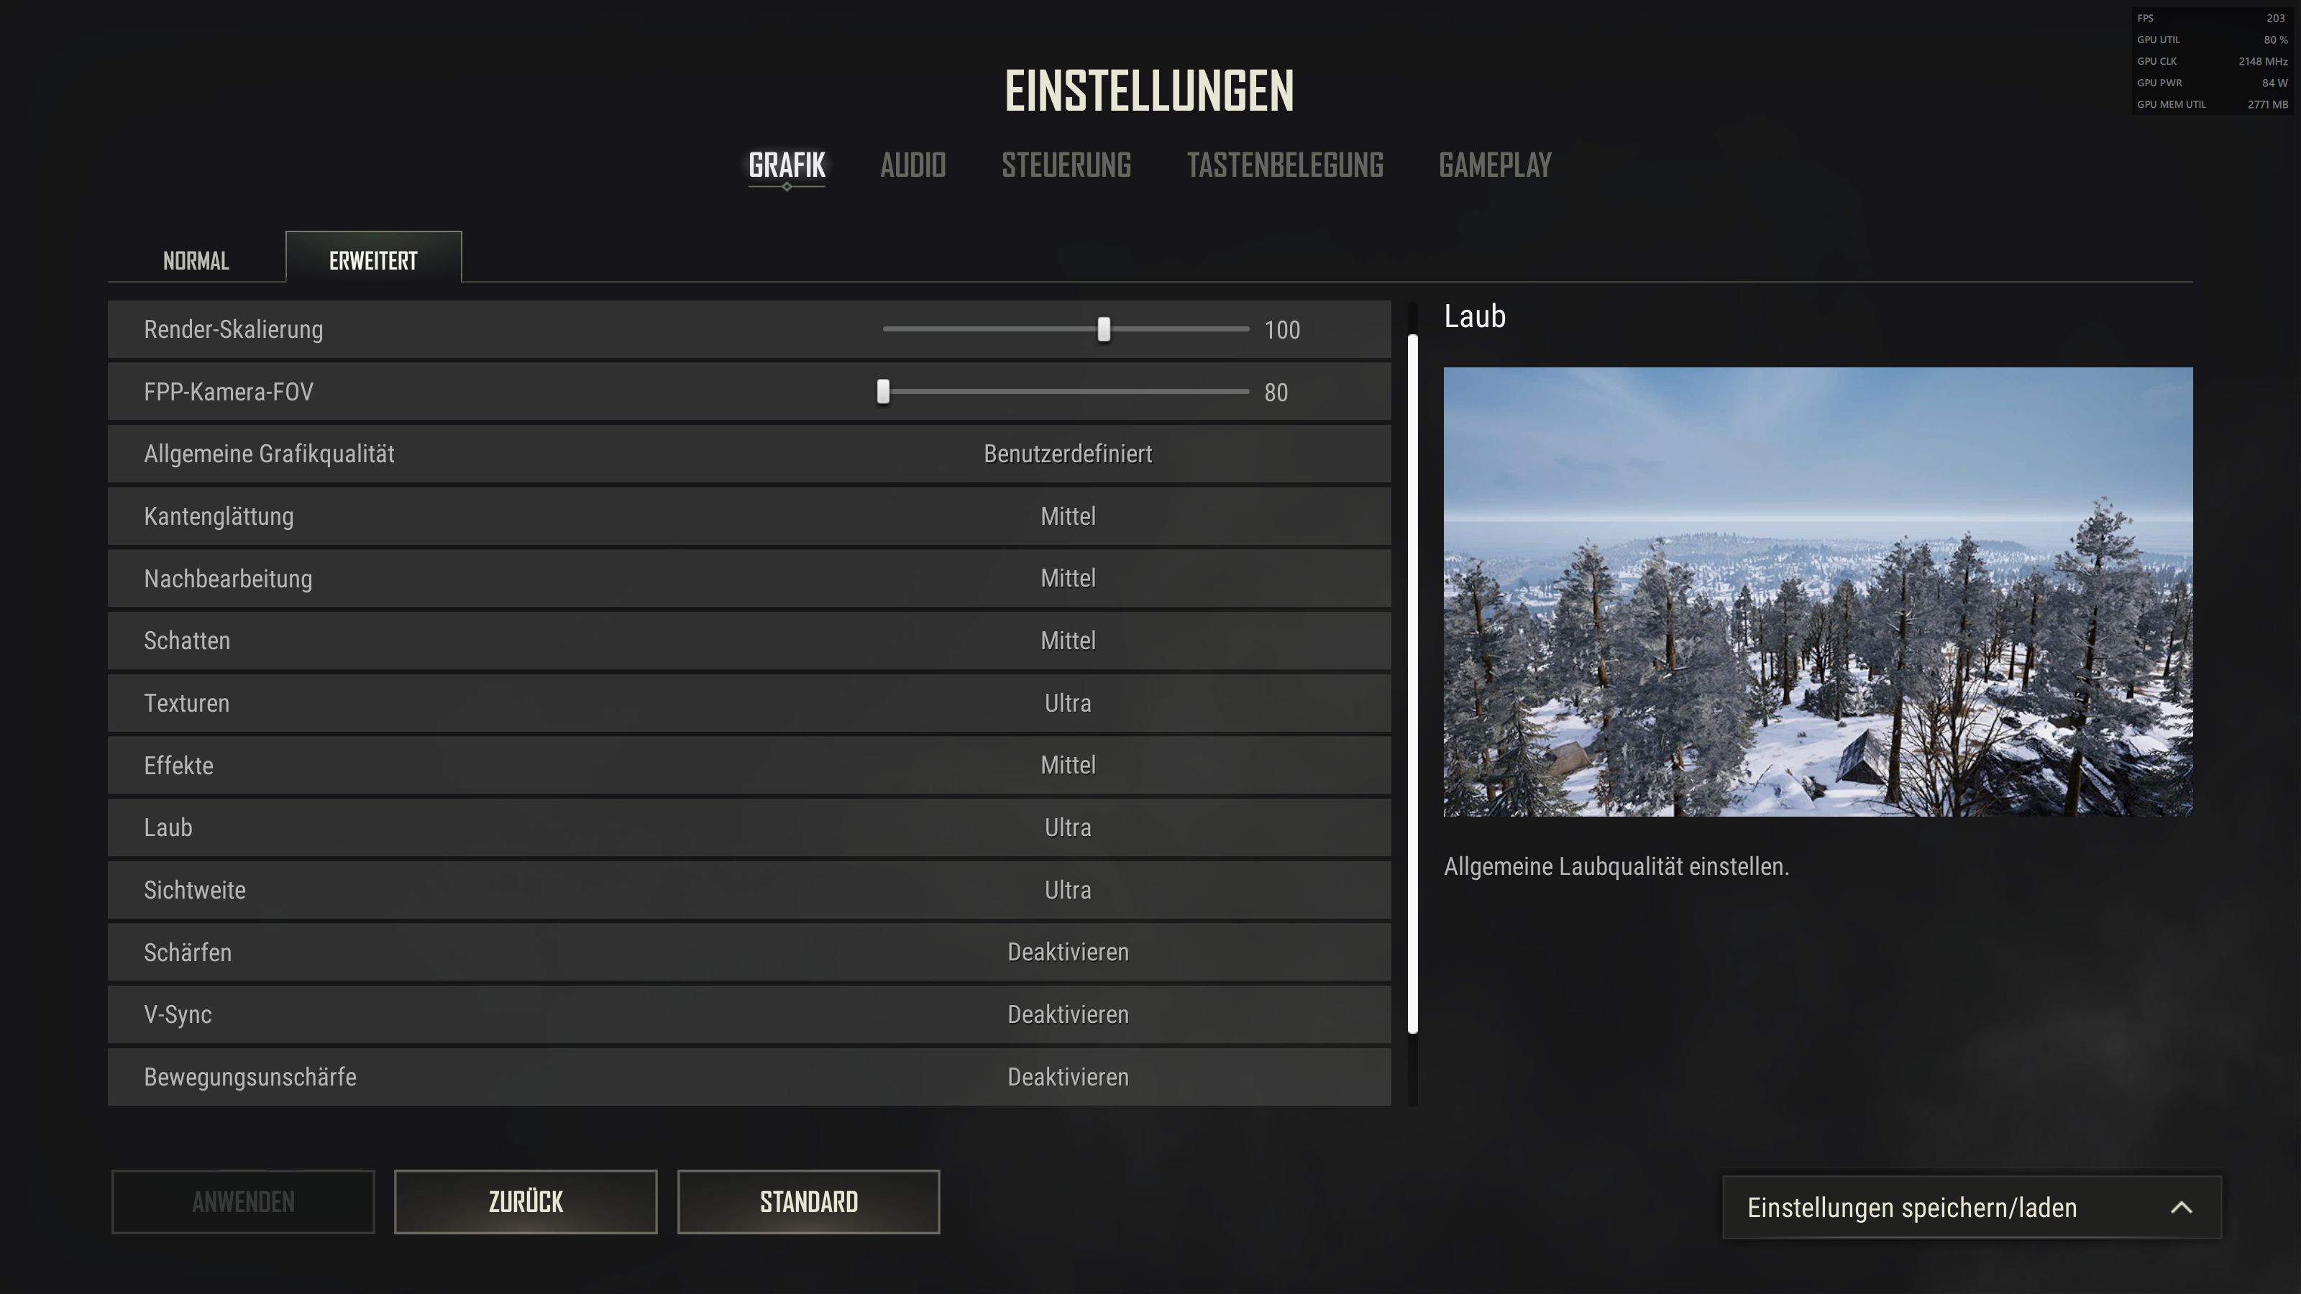Switch to the Audio tab
The image size is (2301, 1294).
coord(912,165)
